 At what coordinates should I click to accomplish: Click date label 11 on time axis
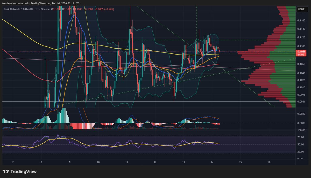[127, 162]
